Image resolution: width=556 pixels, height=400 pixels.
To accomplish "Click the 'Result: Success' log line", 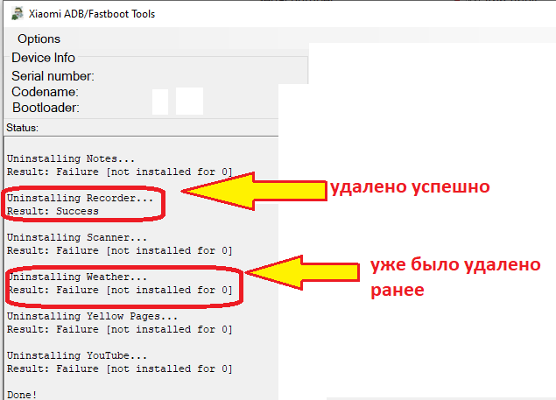I will point(53,211).
